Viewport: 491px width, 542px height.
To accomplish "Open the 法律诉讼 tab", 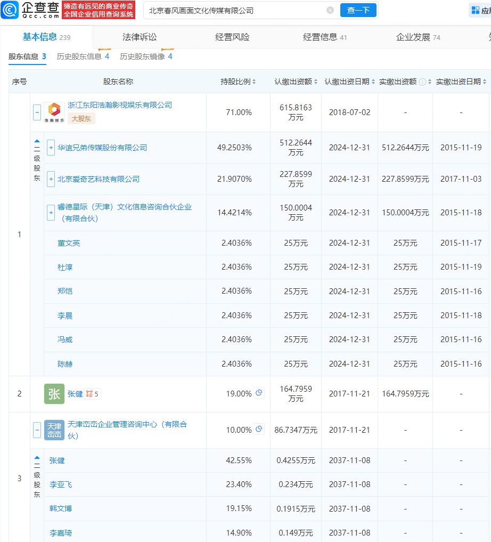I will pyautogui.click(x=140, y=37).
